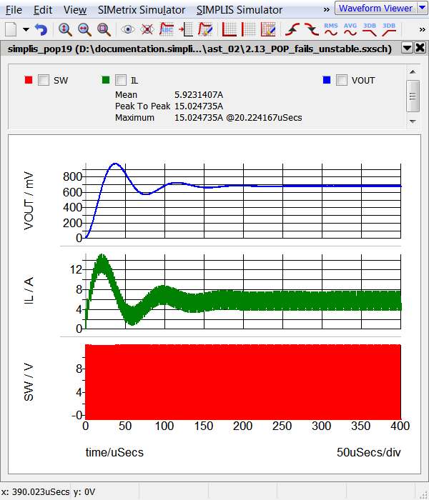
Task: Tick the IL curve checkbox
Action: click(x=121, y=80)
